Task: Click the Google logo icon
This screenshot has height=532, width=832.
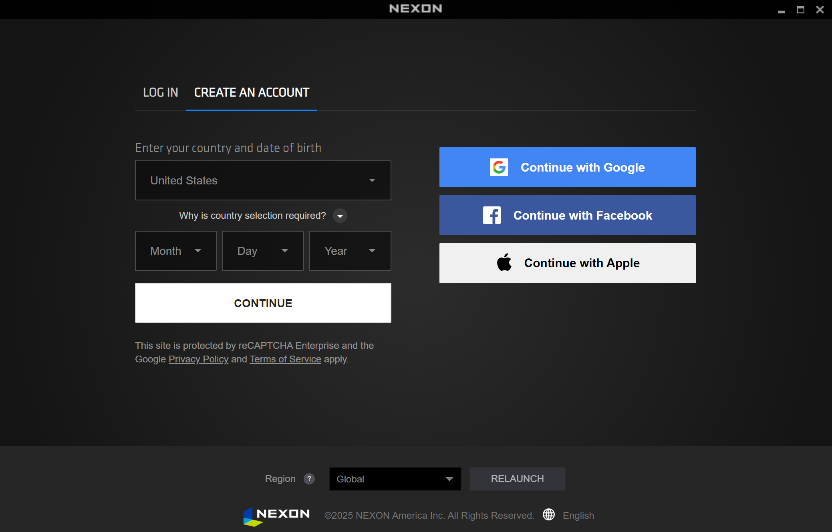Action: (499, 167)
